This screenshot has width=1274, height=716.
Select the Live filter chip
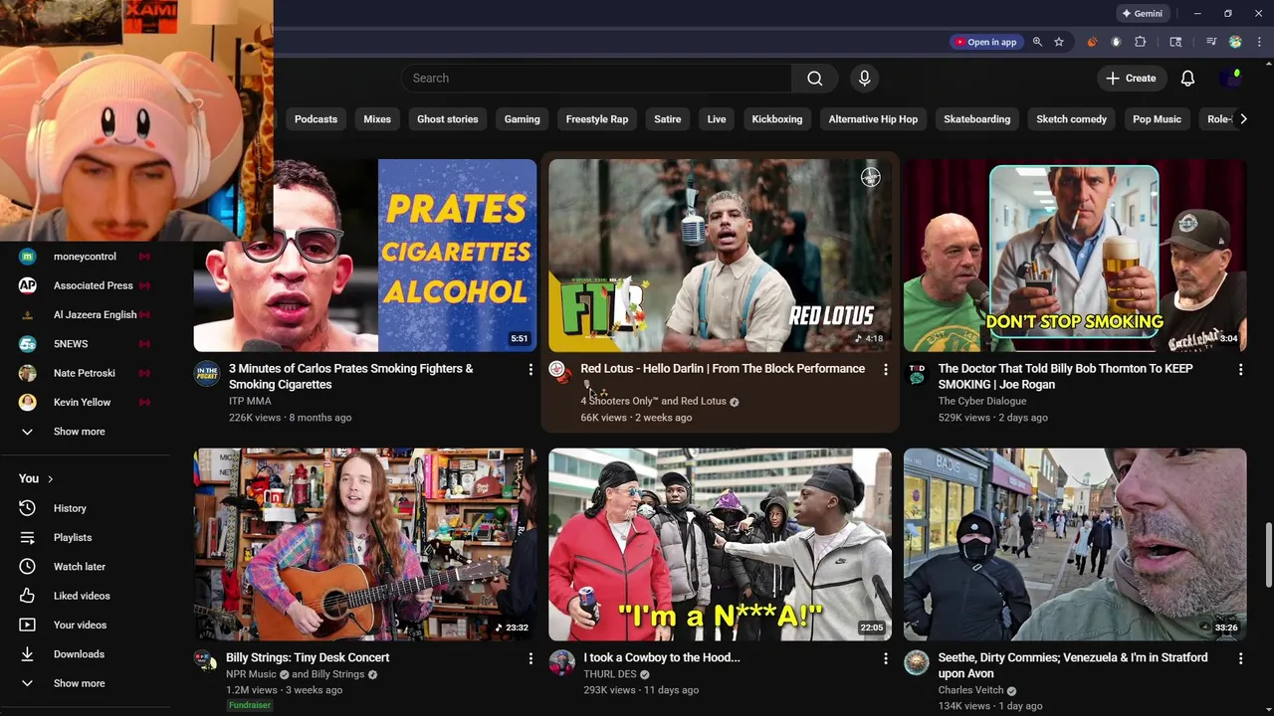(x=717, y=119)
